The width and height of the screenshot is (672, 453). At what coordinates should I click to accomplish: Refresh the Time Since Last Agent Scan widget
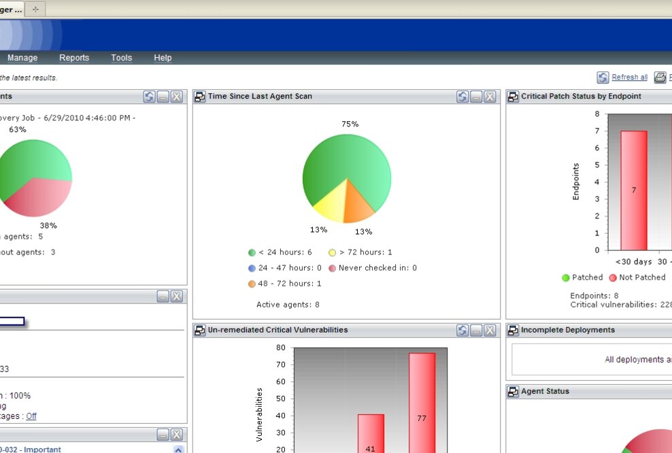(x=463, y=97)
